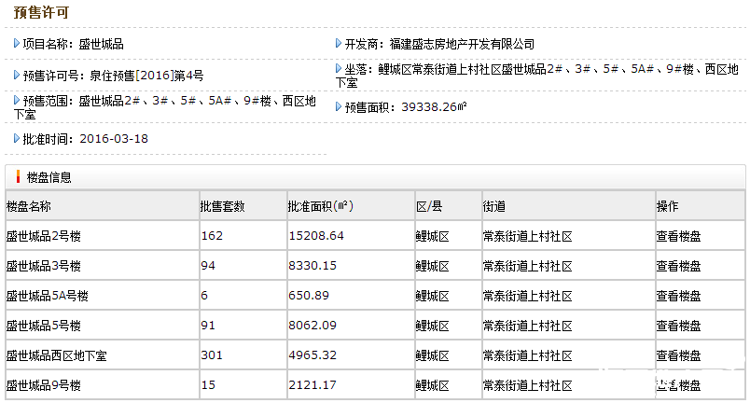Select project name 盛世城品 in header

(x=102, y=44)
